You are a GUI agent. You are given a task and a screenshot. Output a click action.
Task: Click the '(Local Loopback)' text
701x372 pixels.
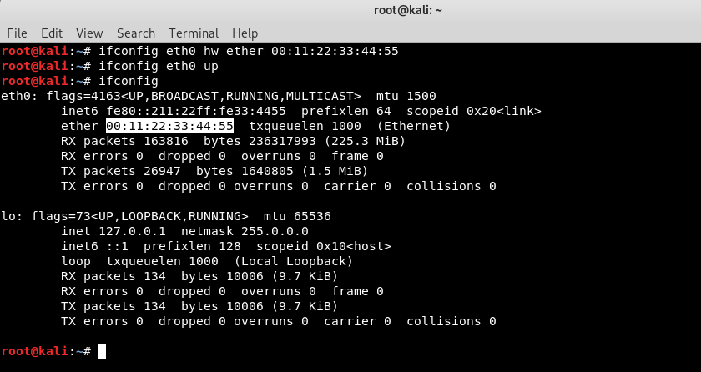pyautogui.click(x=294, y=261)
